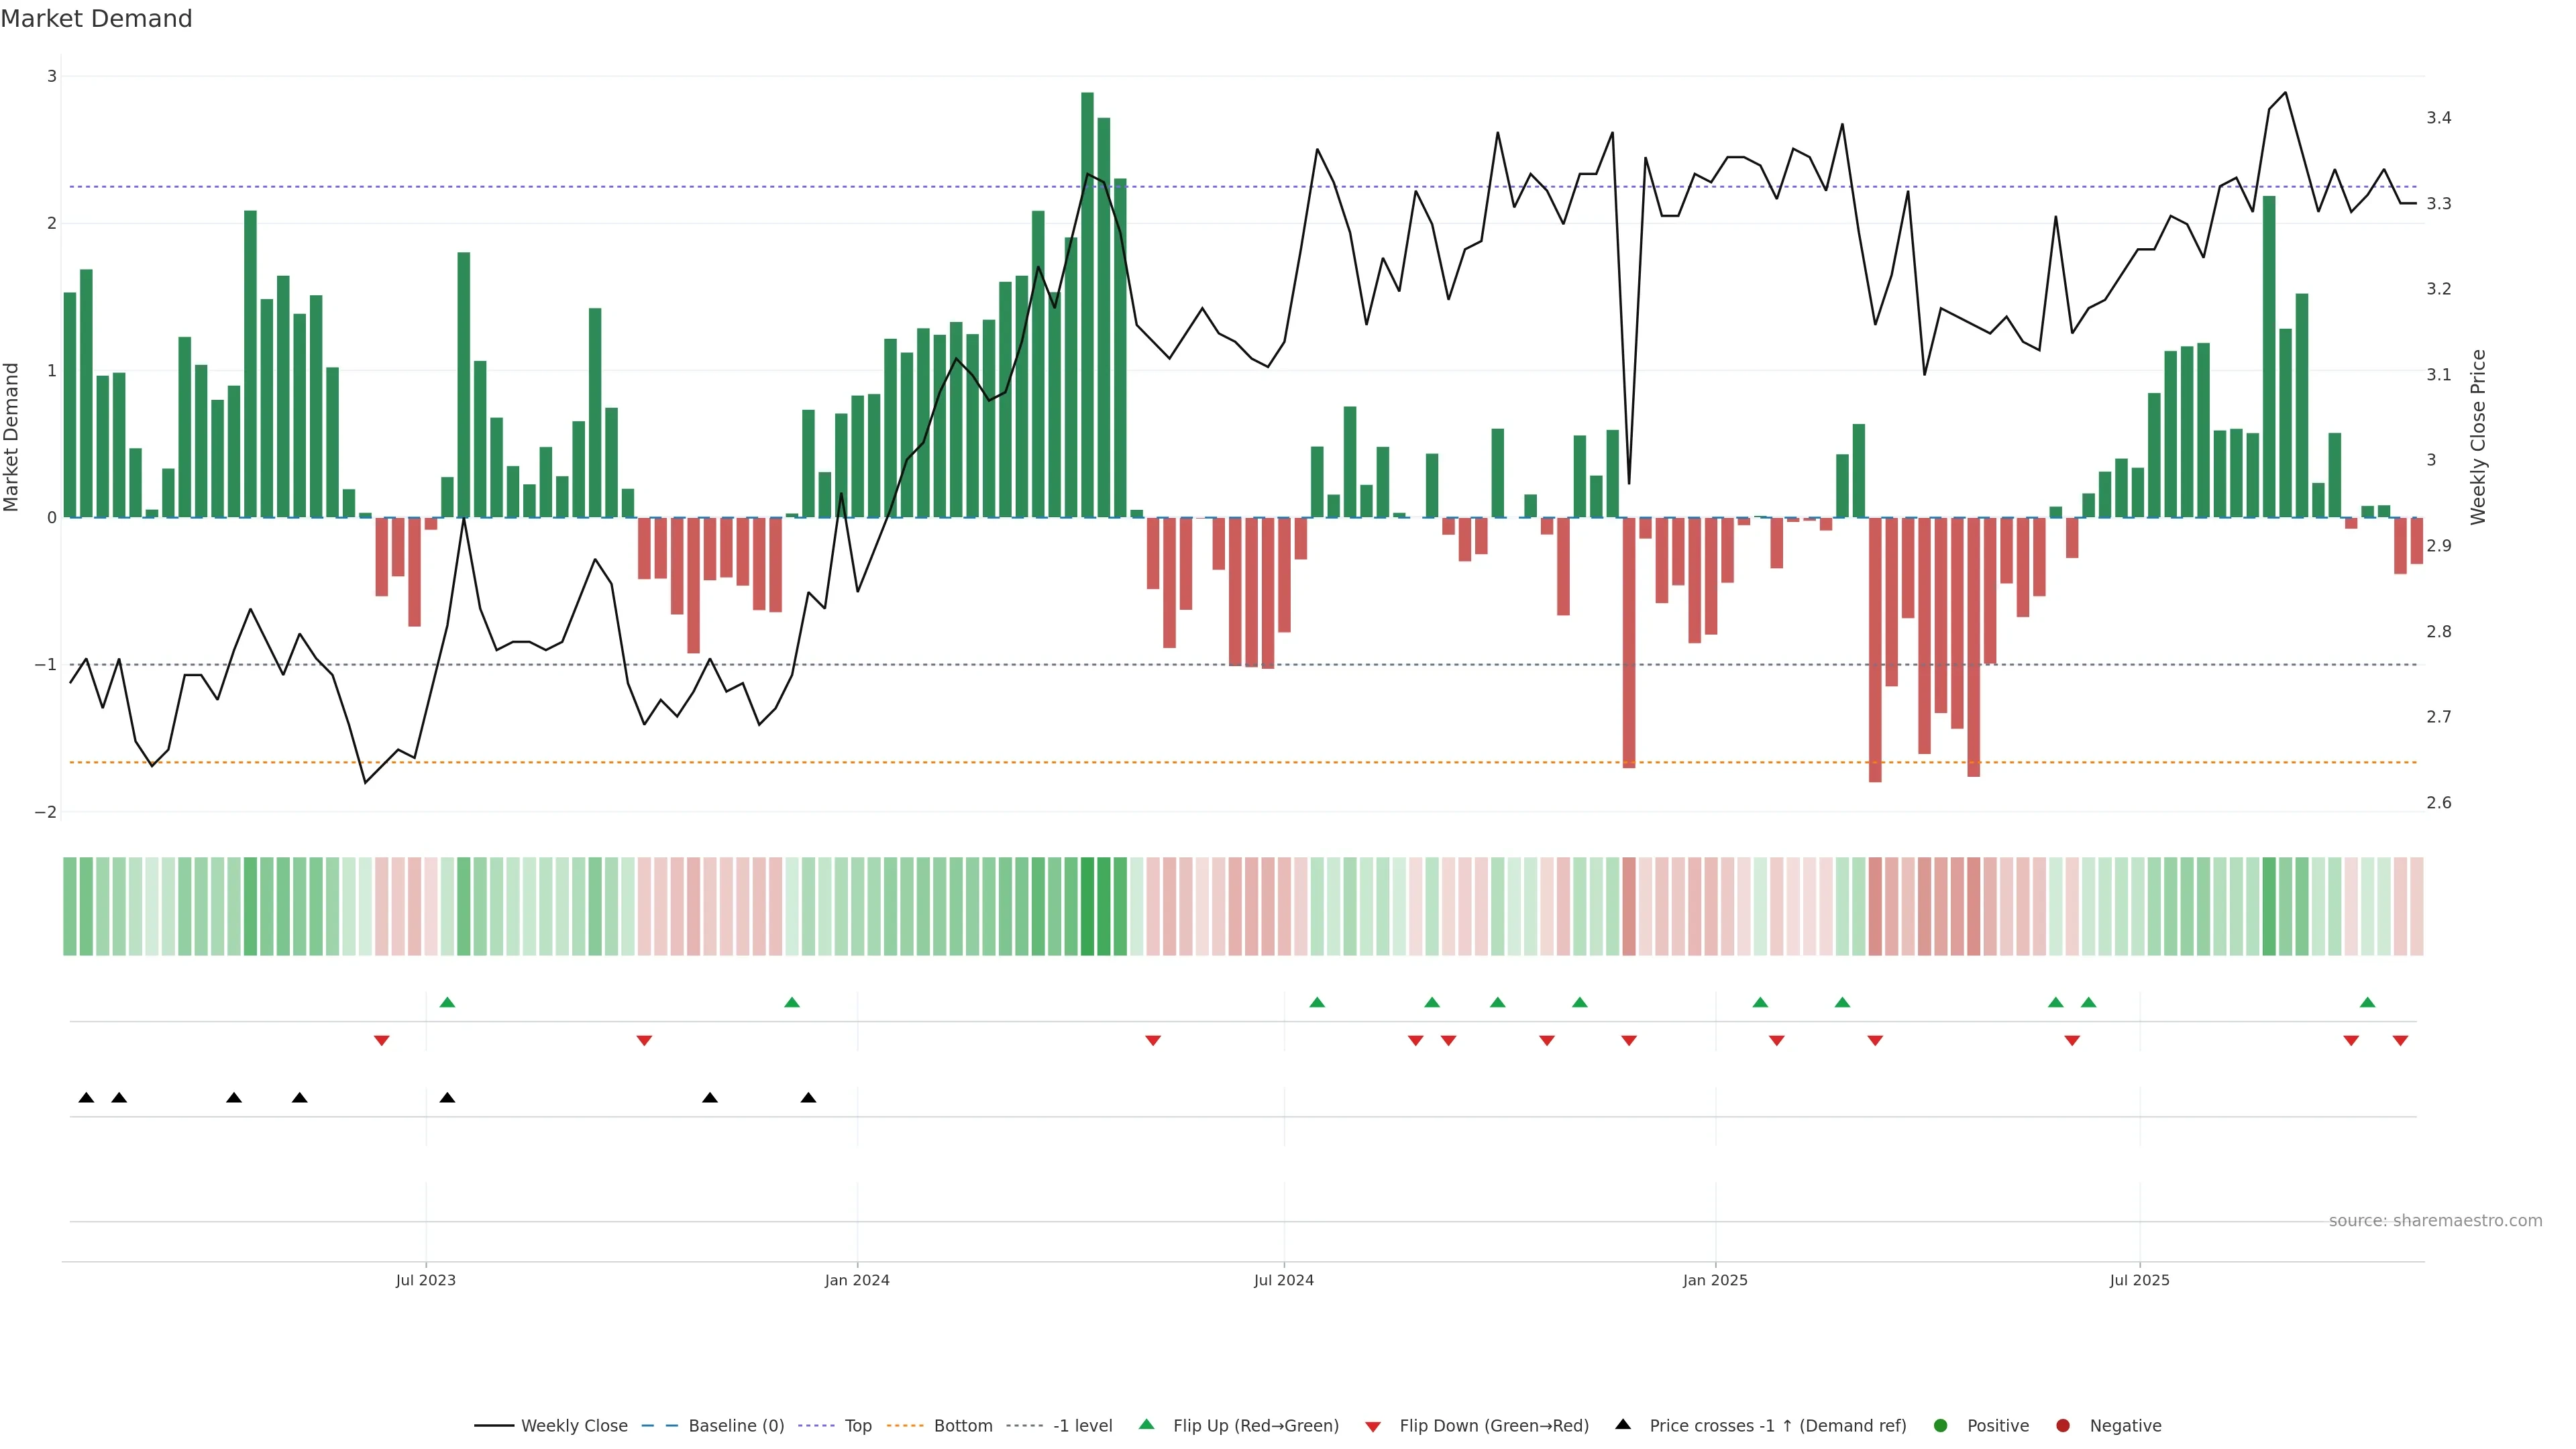Click the sharemaestro.com source text
The height and width of the screenshot is (1449, 2576).
coord(2435,1220)
